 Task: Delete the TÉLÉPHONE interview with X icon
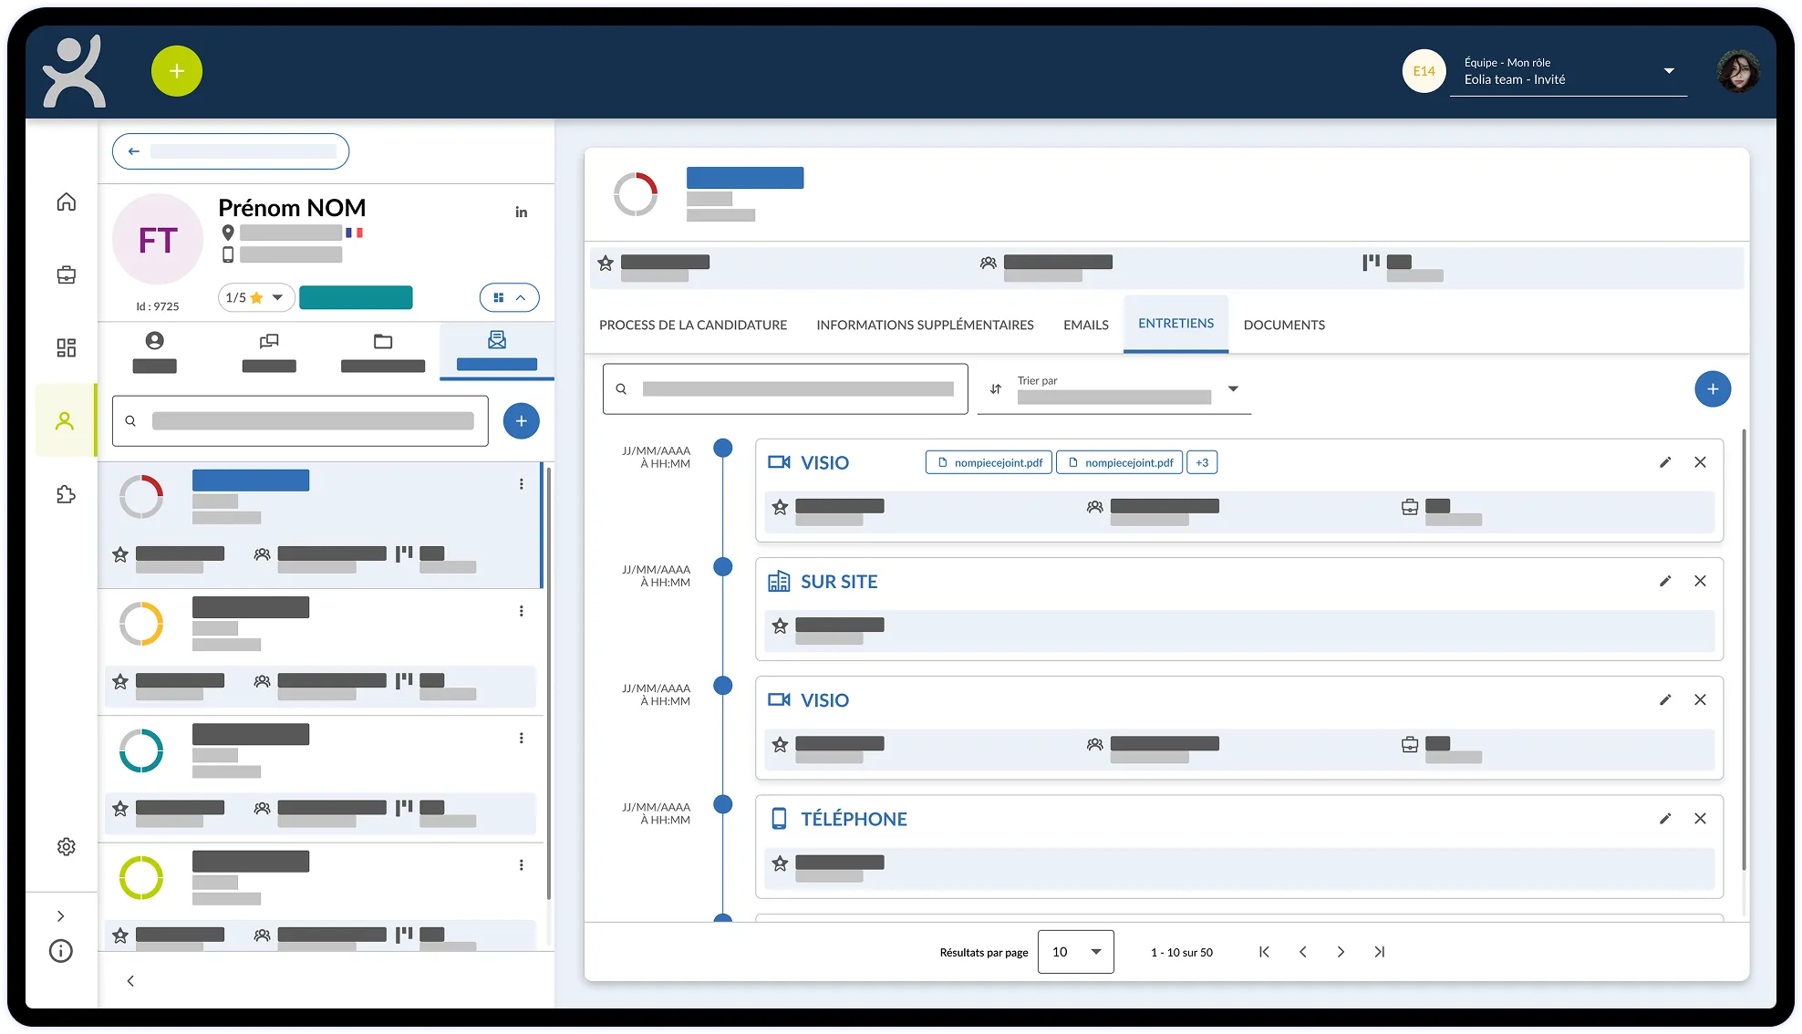tap(1700, 819)
